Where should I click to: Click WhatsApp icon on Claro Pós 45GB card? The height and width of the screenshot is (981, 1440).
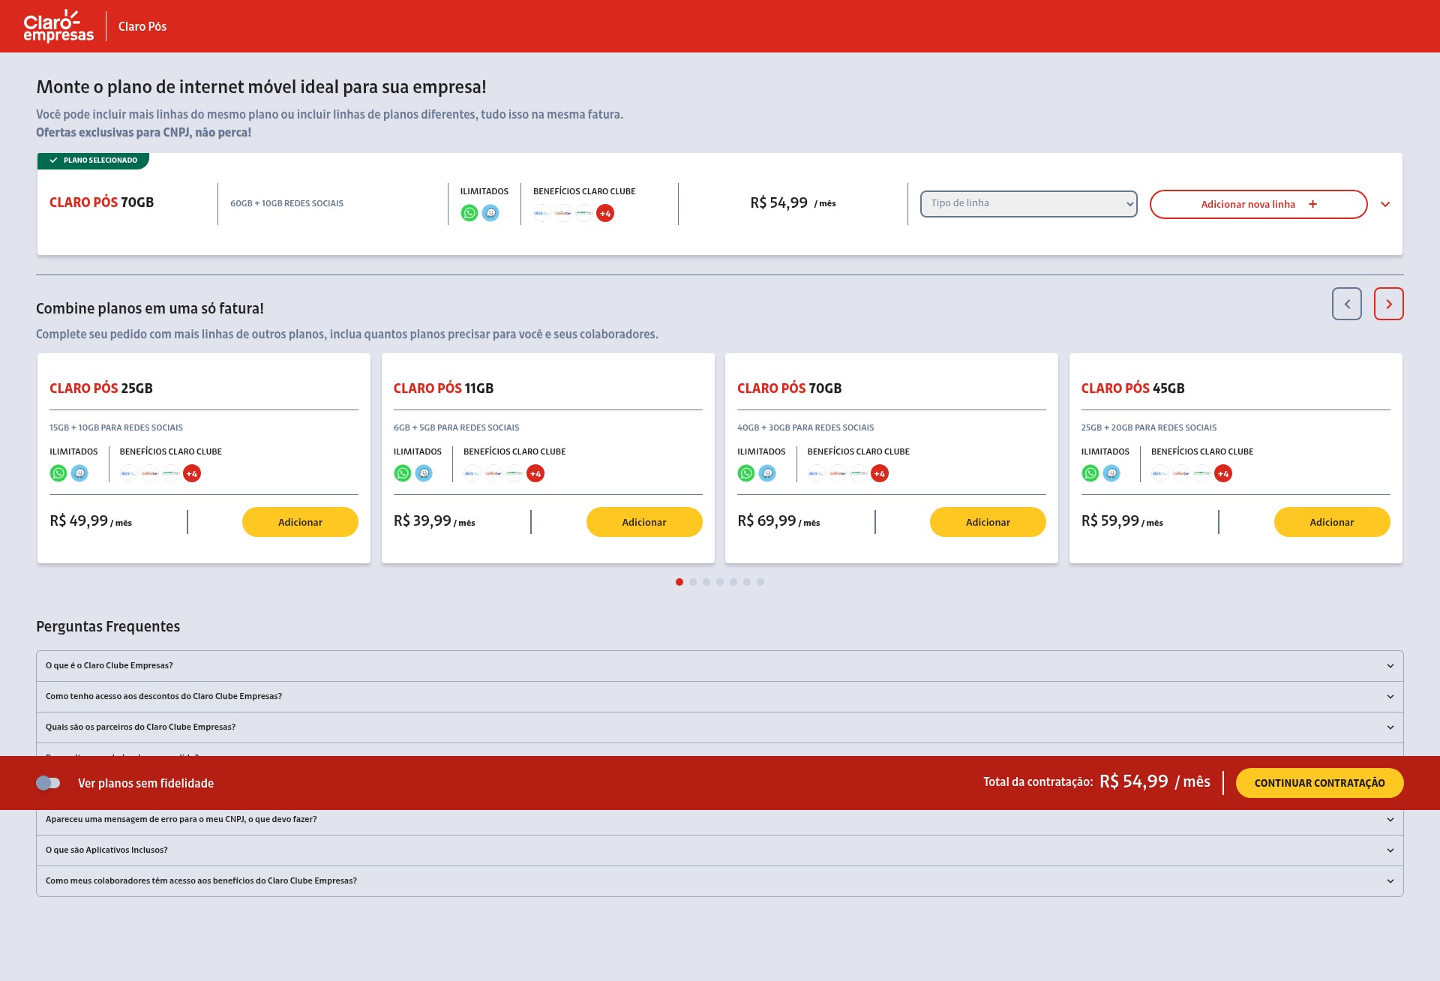[1090, 473]
